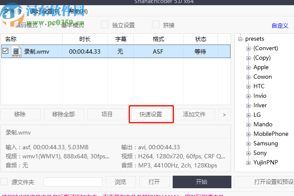Screen dimensions: 294x196
Task: Open the 帮助(H) menu
Action: click(x=78, y=11)
